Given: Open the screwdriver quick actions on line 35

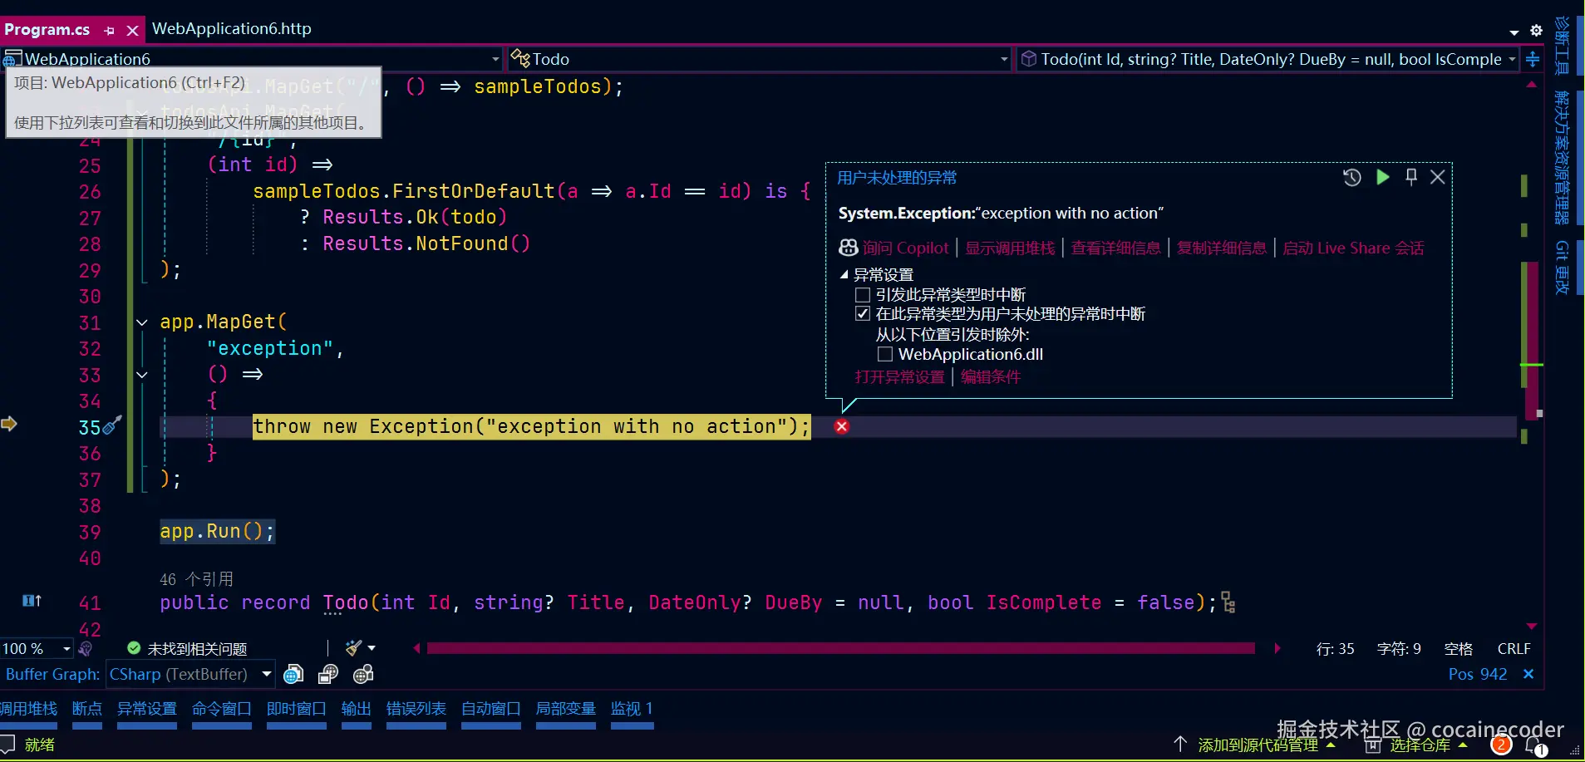Looking at the screenshot, I should 112,426.
